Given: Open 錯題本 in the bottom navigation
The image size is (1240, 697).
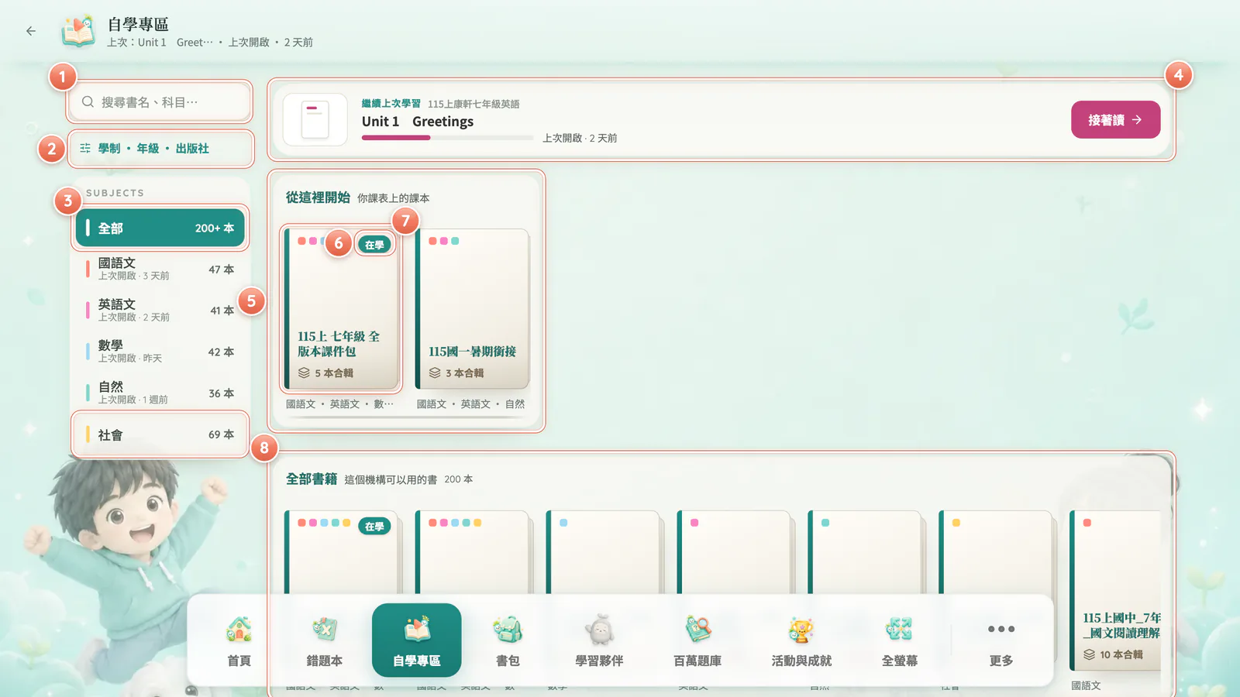Looking at the screenshot, I should [x=324, y=640].
